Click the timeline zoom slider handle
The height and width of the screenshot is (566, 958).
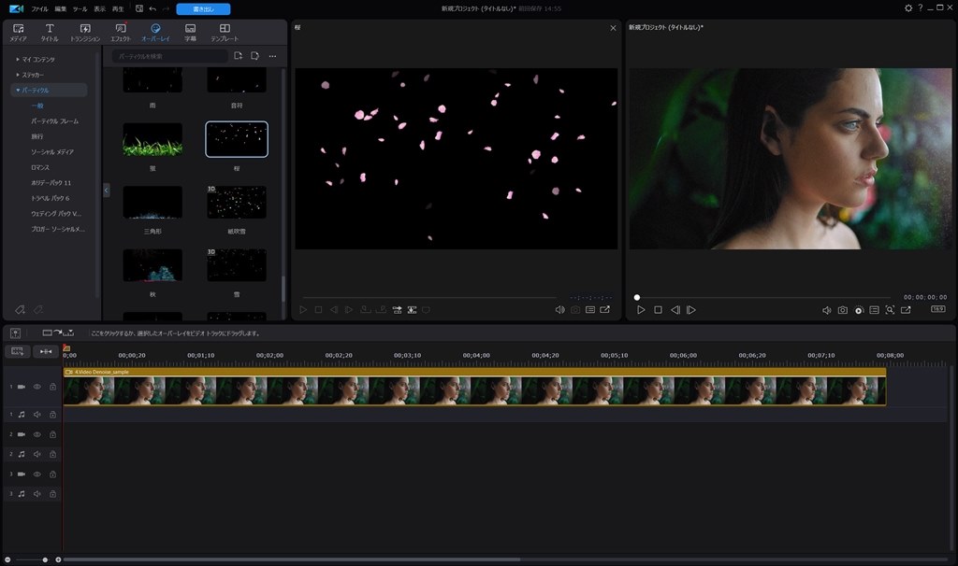tap(45, 559)
